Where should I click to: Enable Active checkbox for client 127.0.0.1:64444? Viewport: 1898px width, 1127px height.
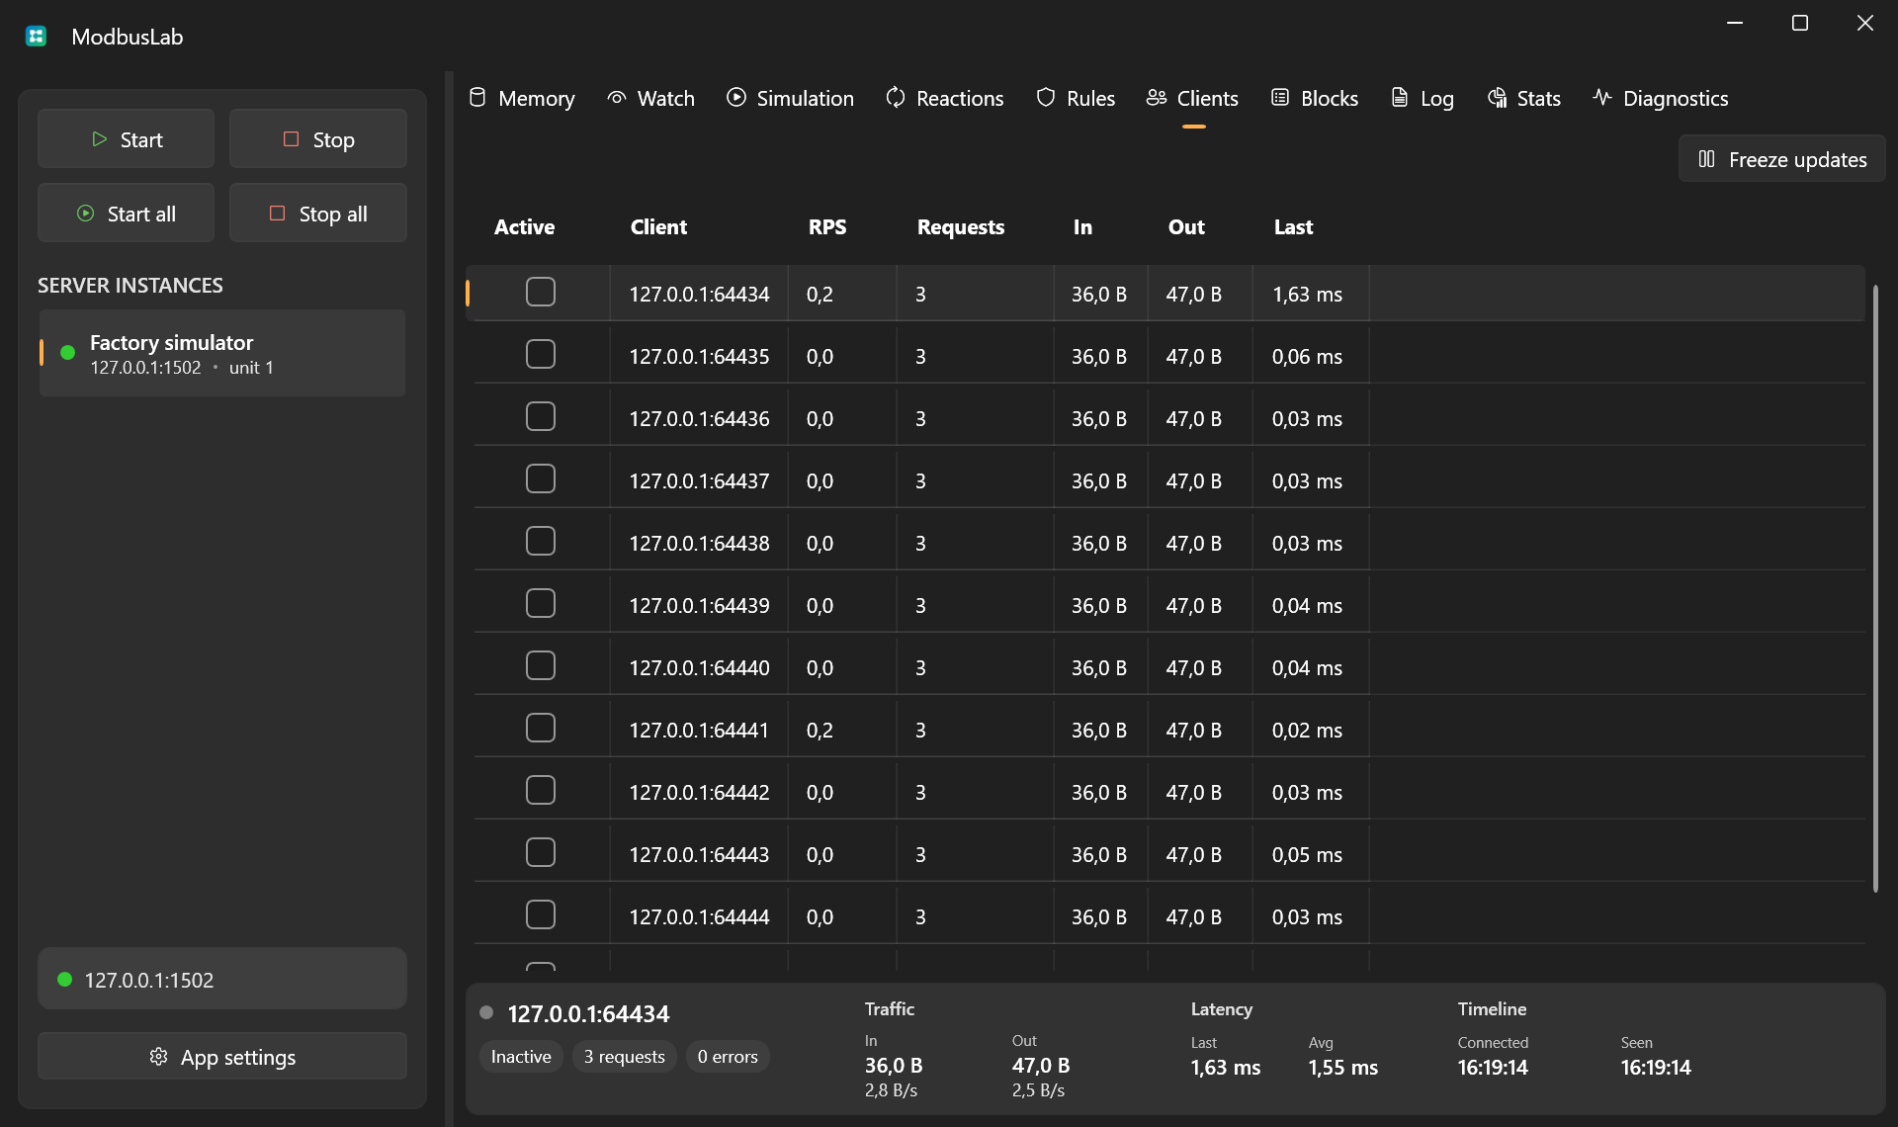[541, 914]
